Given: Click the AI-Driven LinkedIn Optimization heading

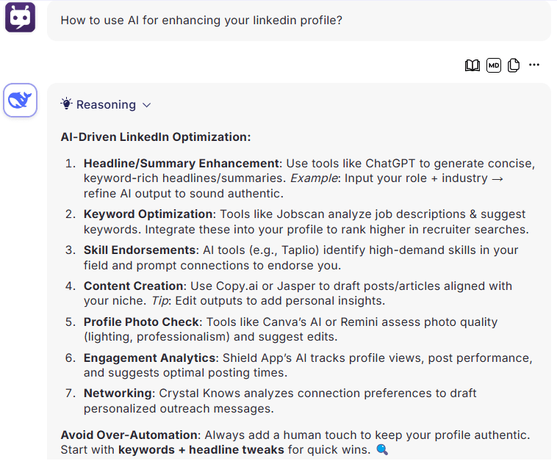Looking at the screenshot, I should tap(156, 137).
